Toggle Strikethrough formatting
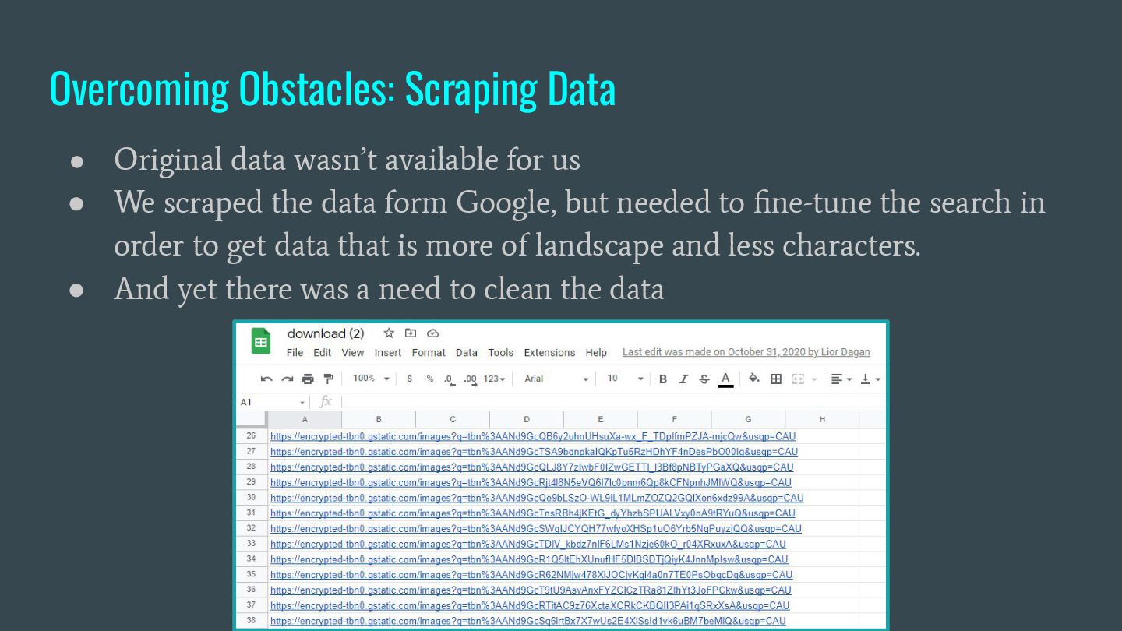 pyautogui.click(x=704, y=379)
